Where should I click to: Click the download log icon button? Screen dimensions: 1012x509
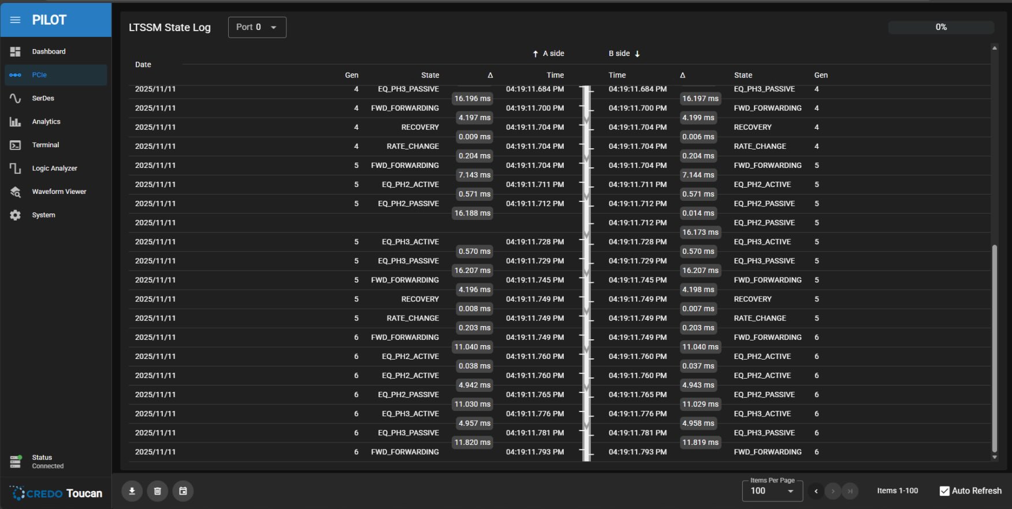pos(132,491)
